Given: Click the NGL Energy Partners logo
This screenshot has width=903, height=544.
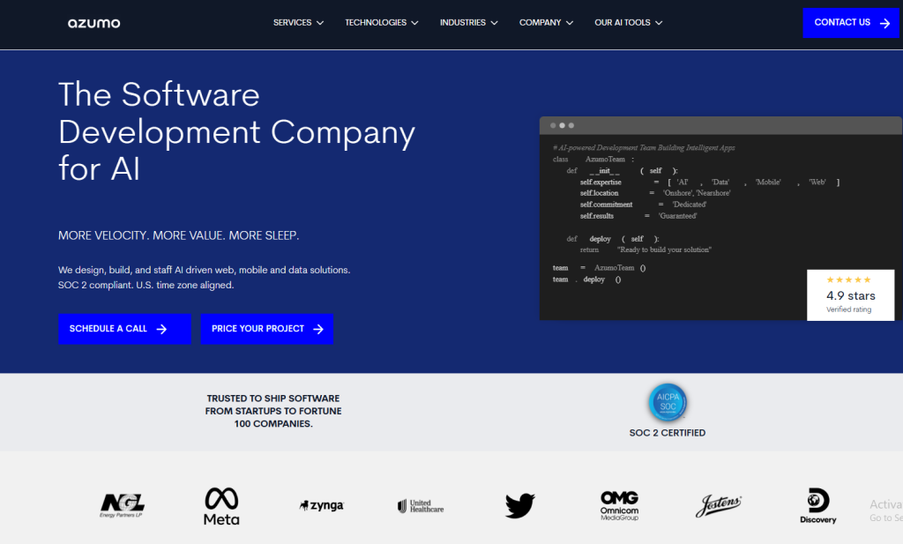Looking at the screenshot, I should click(x=122, y=505).
